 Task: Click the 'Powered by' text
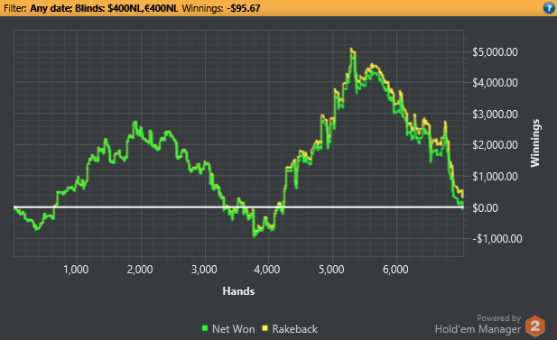tap(498, 318)
